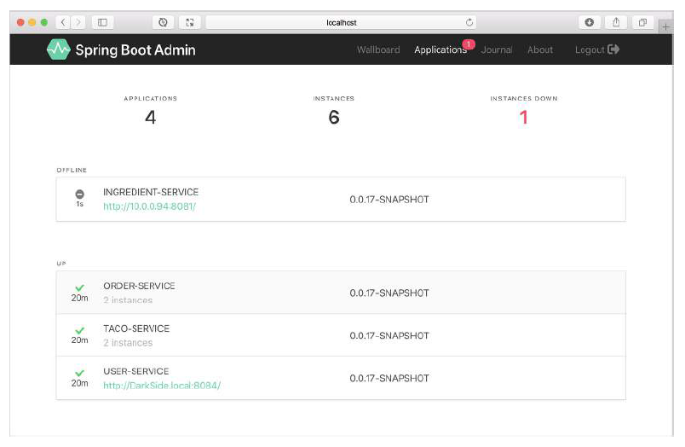Expand ORDER-SERVICE row with 2 instances

[341, 293]
